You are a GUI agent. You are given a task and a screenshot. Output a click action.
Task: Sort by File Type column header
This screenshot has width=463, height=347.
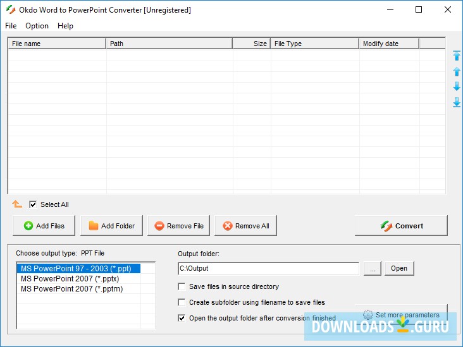point(315,44)
